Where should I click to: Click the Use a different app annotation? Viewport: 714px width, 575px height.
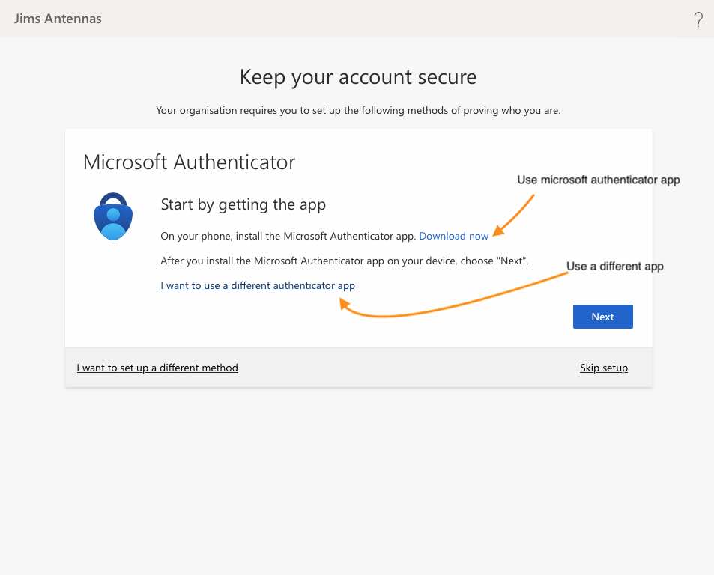615,266
